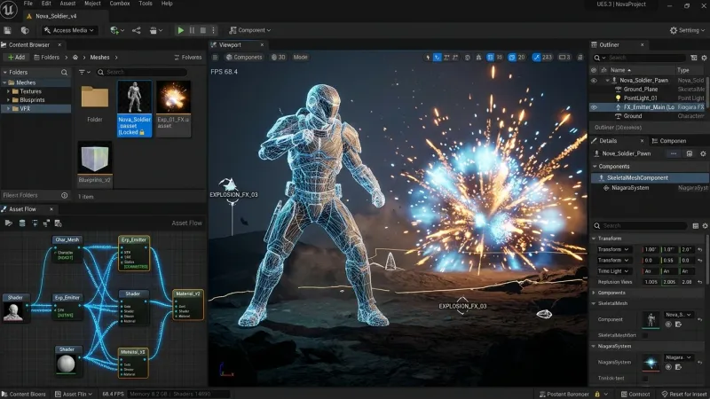This screenshot has height=399, width=710.
Task: Open viewport hamburger options menu
Action: [x=215, y=58]
